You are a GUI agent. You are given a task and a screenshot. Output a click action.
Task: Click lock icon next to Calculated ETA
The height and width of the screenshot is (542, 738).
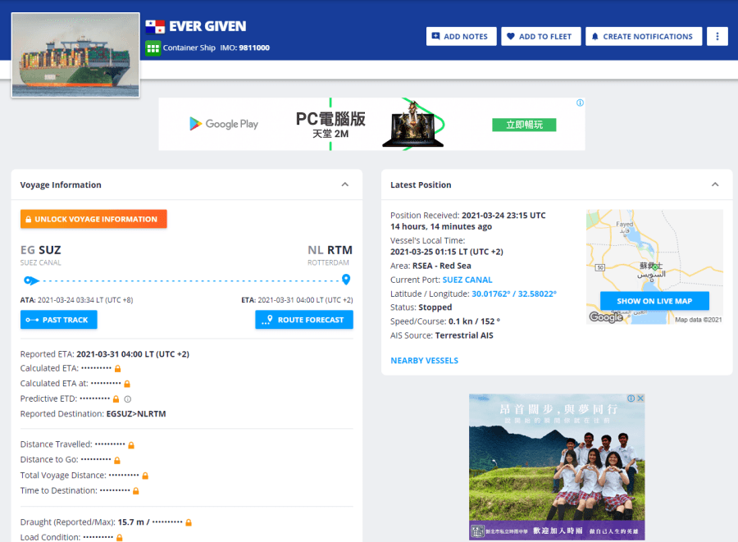[x=117, y=369]
